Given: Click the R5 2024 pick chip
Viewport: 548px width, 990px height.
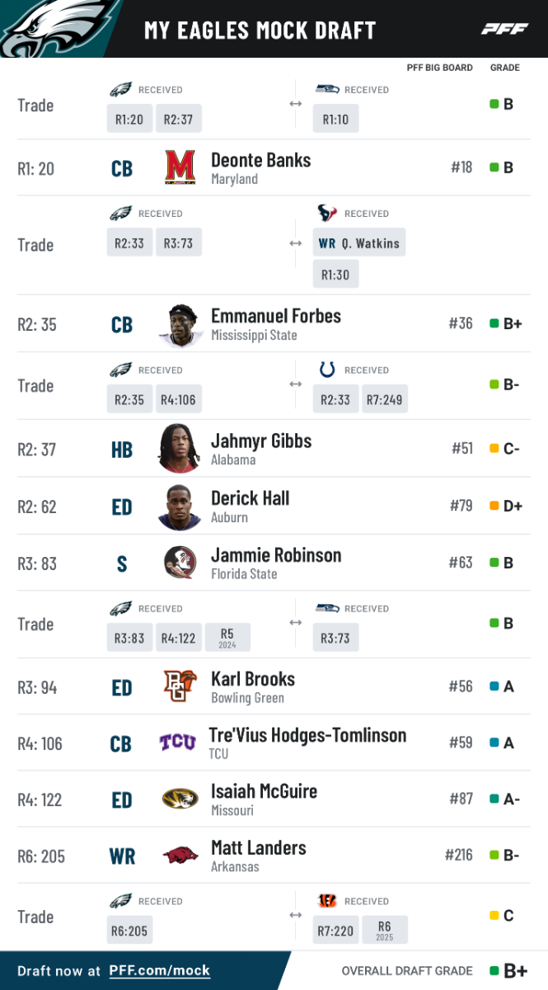Looking at the screenshot, I should tap(227, 638).
